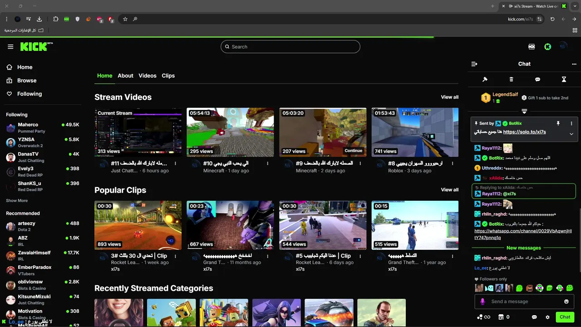Expand the pinned message chevron
581x327 pixels.
pos(571,134)
